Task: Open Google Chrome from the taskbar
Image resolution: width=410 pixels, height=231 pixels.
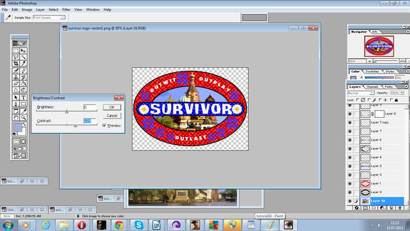Action: click(119, 225)
